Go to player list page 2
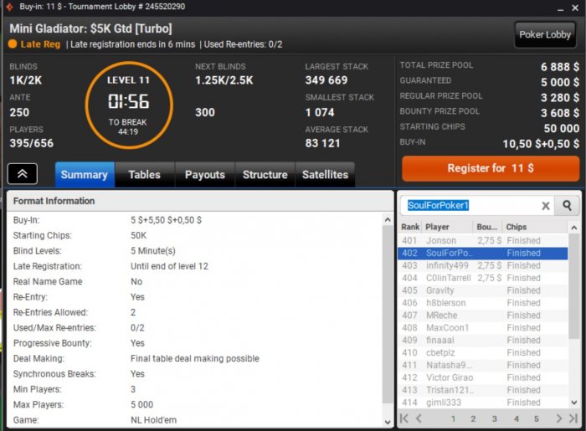 [x=473, y=418]
